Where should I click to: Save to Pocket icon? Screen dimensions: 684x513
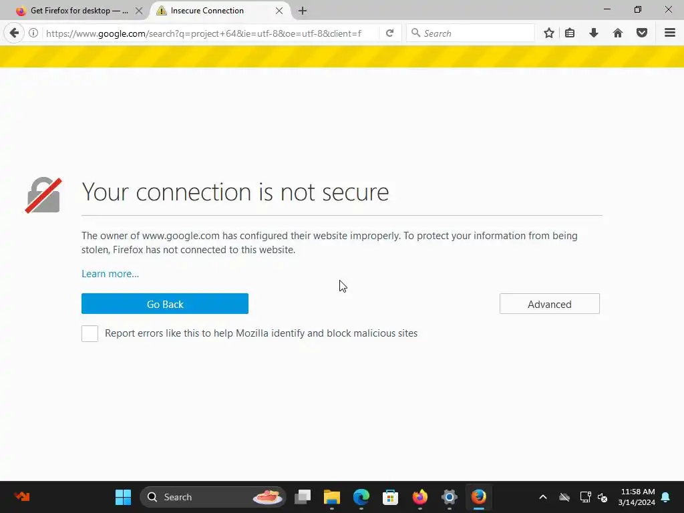point(642,33)
